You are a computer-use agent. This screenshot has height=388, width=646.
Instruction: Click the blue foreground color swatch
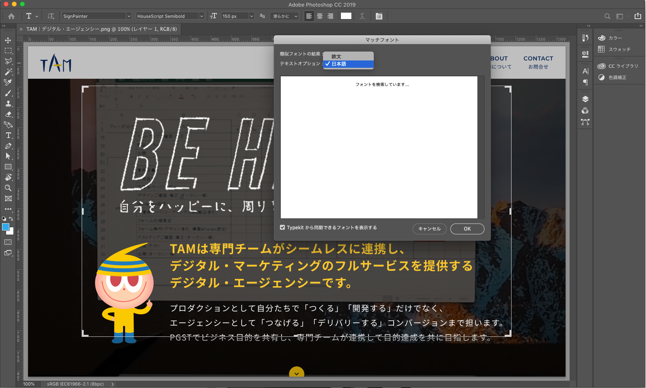pos(6,227)
